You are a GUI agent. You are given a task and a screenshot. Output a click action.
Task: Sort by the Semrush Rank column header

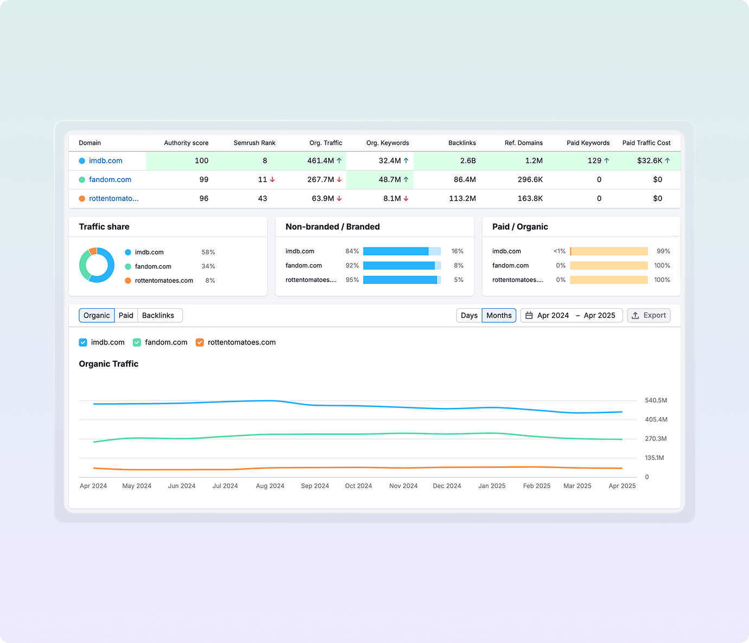pos(255,143)
